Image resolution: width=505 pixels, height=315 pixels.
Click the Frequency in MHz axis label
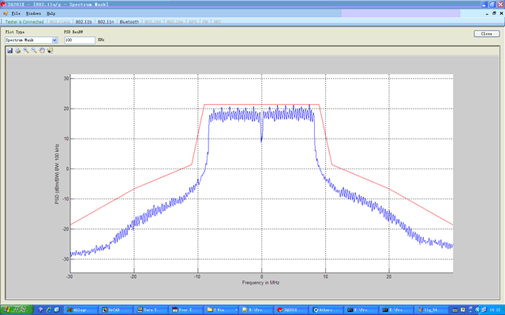[x=261, y=283]
